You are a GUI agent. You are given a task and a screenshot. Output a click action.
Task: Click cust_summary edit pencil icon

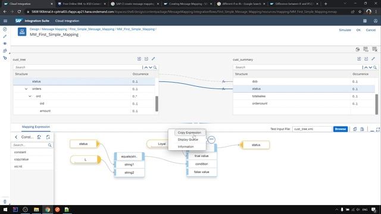pos(373,59)
